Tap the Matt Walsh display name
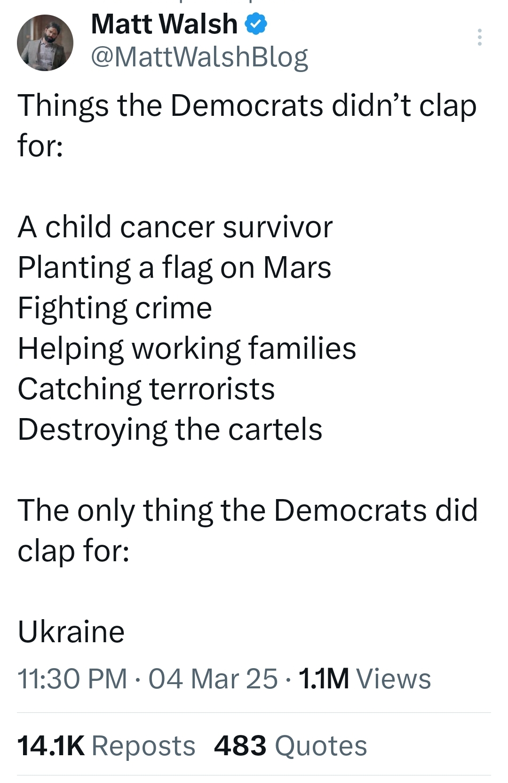This screenshot has width=508, height=783. 164,24
